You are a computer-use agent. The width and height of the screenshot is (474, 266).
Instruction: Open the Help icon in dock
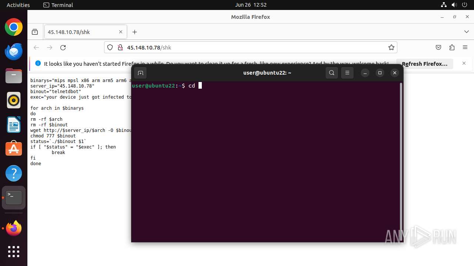pos(14,173)
